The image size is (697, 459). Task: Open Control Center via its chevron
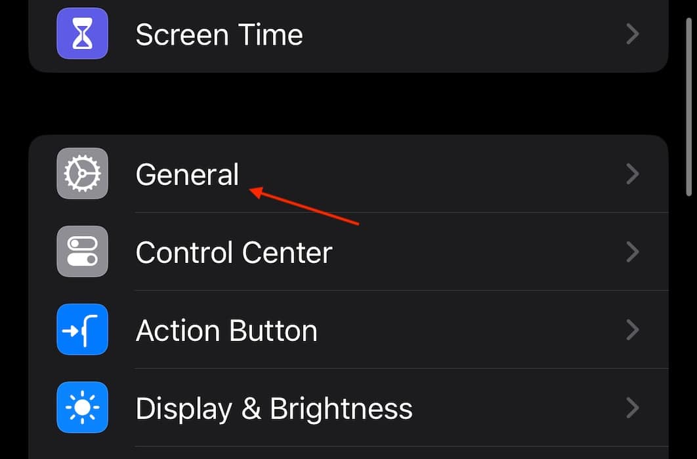point(632,252)
